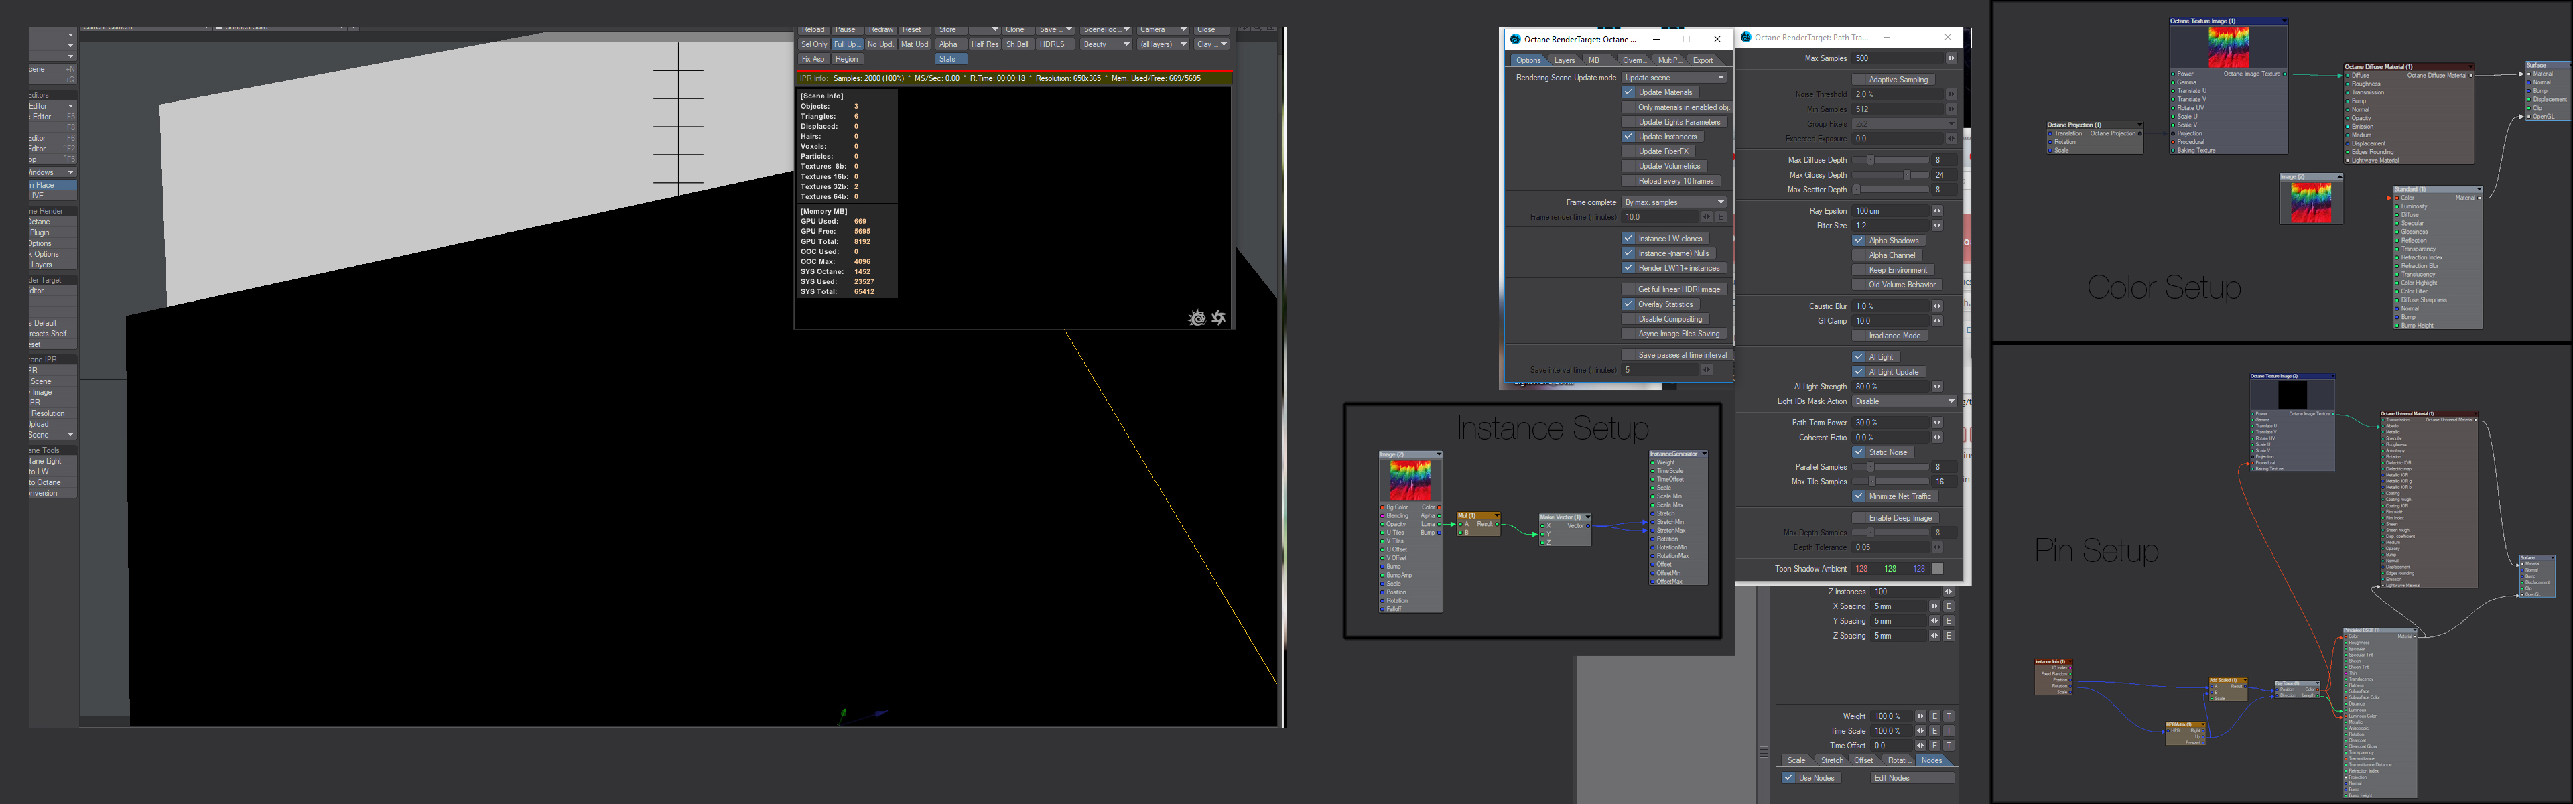Image resolution: width=2573 pixels, height=804 pixels.
Task: Click the X Spacing envelope E button
Action: 1948,606
